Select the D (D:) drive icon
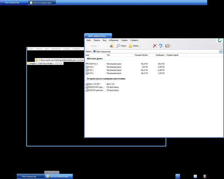The height and width of the screenshot is (179, 224). pyautogui.click(x=87, y=67)
